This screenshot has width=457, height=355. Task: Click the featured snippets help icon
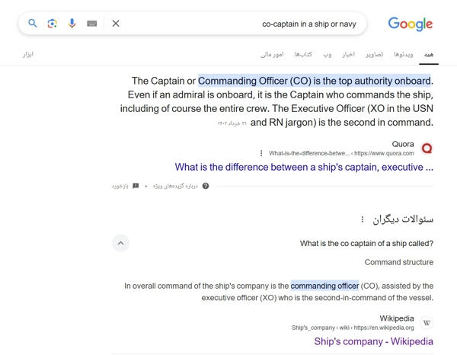click(x=205, y=186)
